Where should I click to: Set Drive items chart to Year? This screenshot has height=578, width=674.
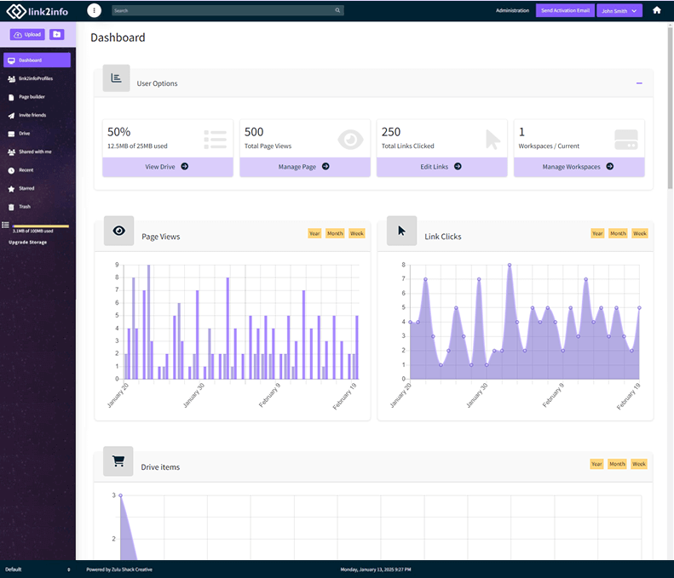596,464
